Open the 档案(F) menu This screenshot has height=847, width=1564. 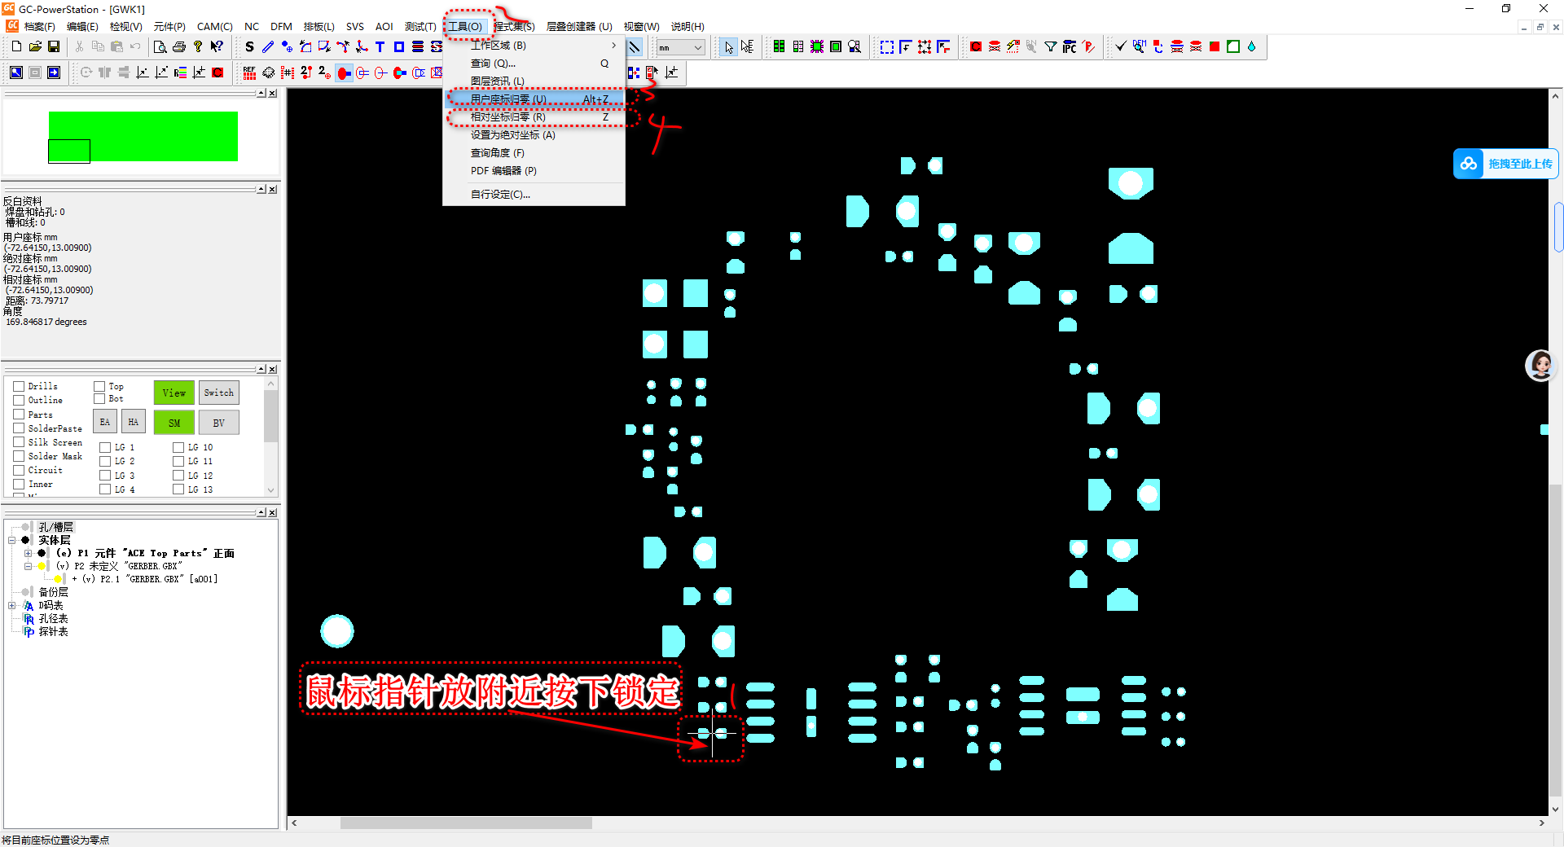pos(39,26)
